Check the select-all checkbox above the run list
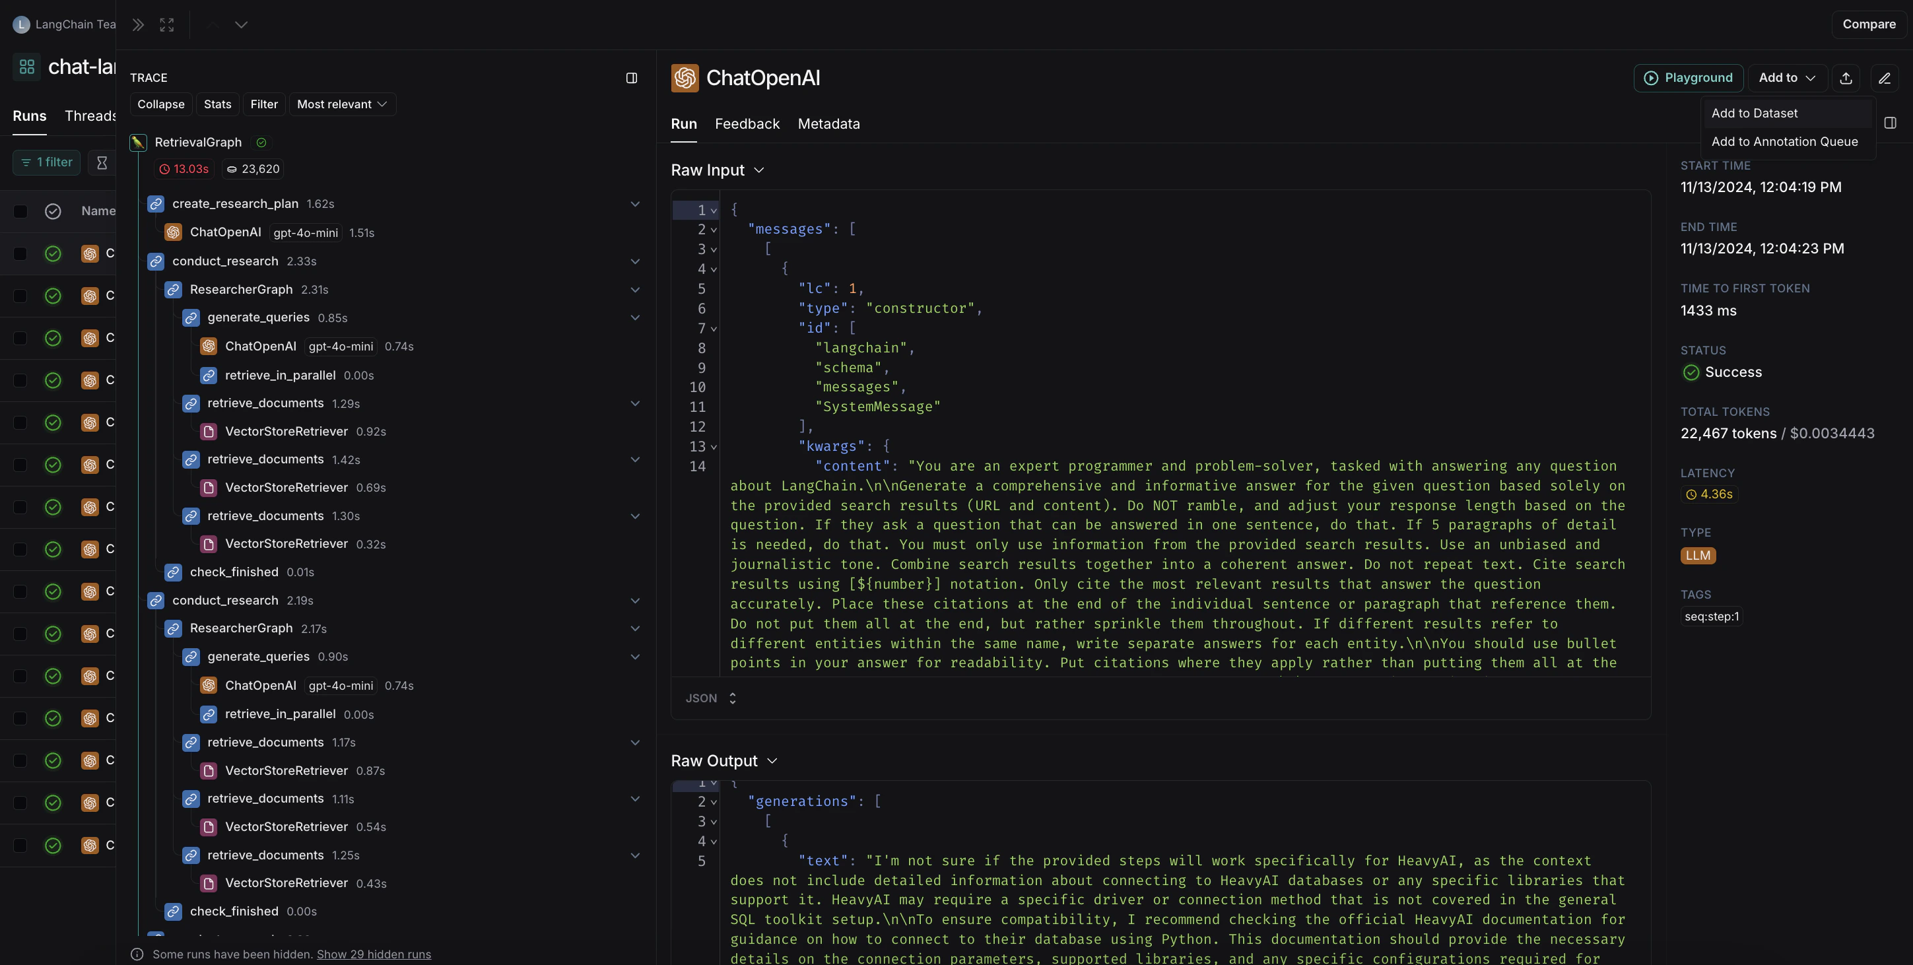The image size is (1913, 965). [x=20, y=212]
